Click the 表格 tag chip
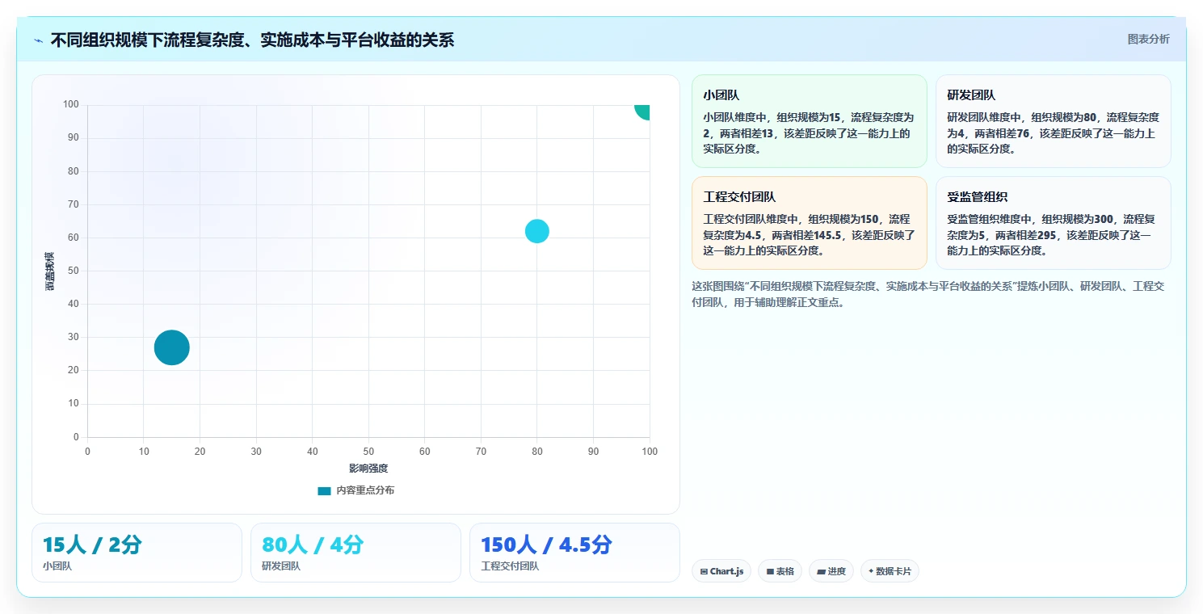1203x614 pixels. (780, 571)
